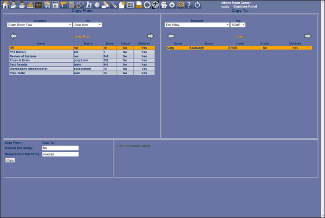Open the calendar schedule icon

pos(55,5)
